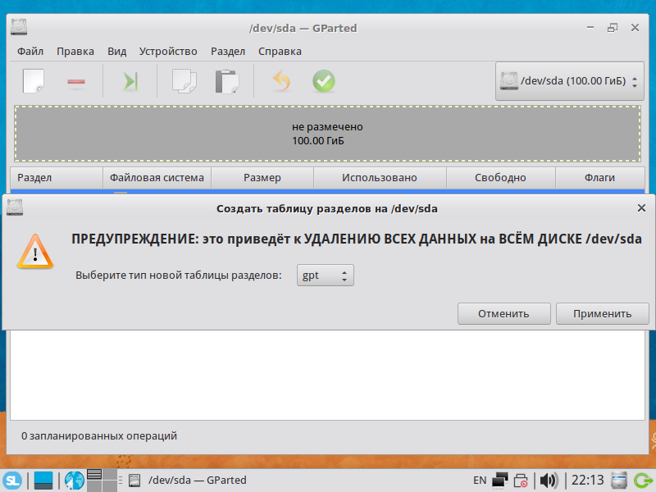Click the Использовано column header
This screenshot has height=492, width=656.
click(x=380, y=178)
